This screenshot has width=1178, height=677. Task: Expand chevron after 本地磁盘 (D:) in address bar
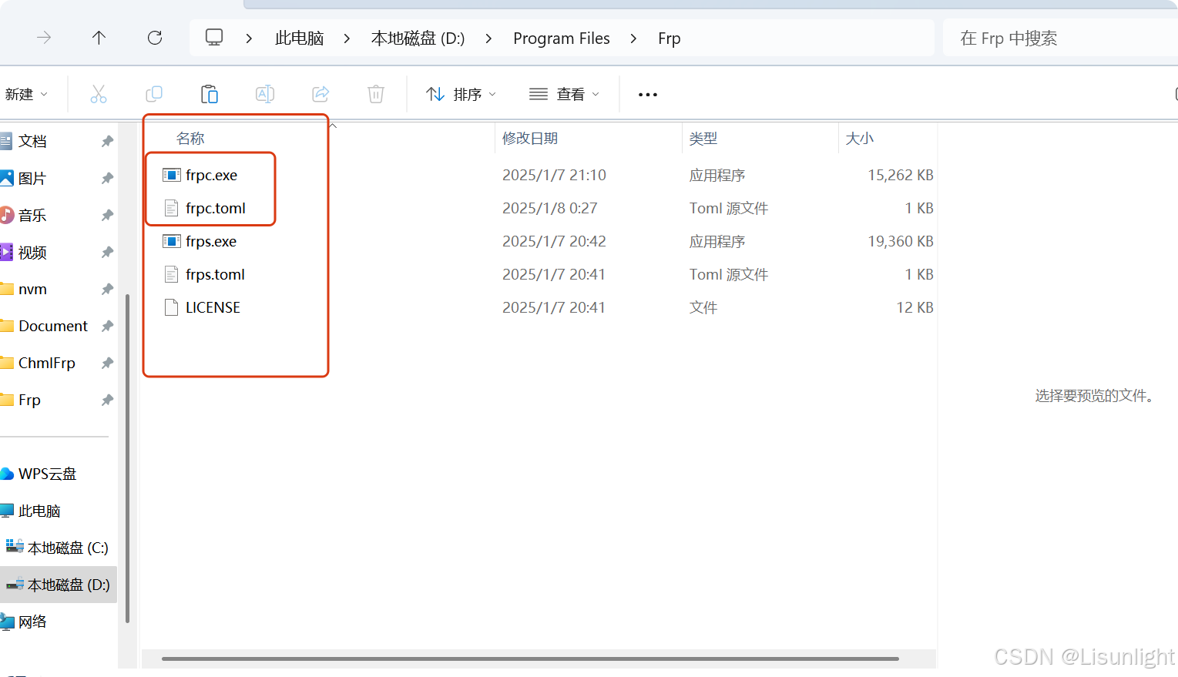point(488,39)
